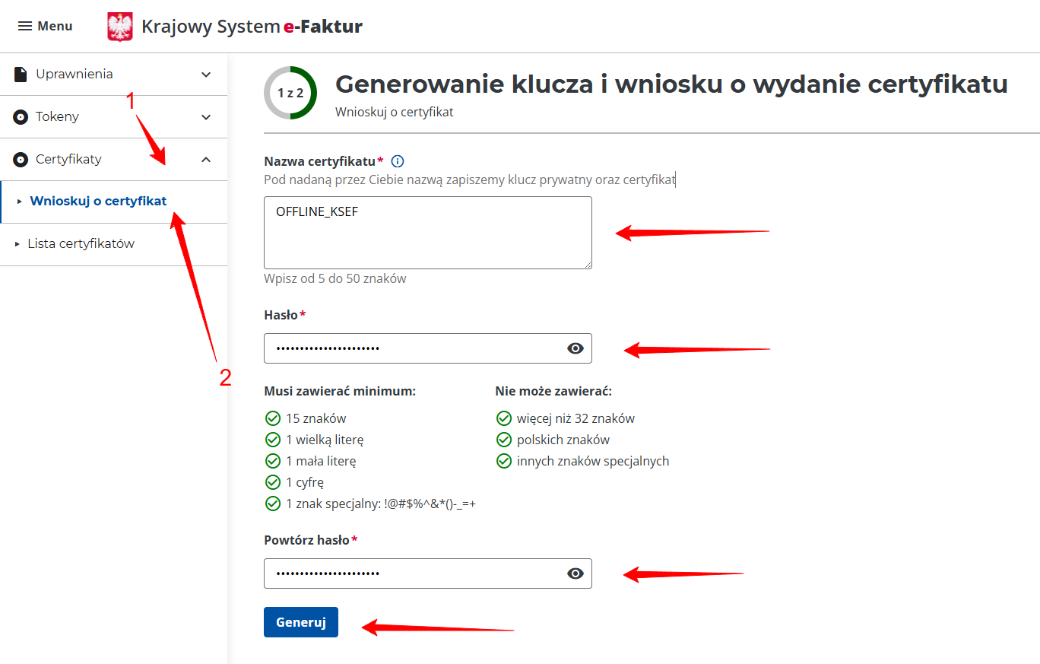Open Lista certyfikatów submenu item
Viewport: 1040px width, 664px height.
(114, 244)
